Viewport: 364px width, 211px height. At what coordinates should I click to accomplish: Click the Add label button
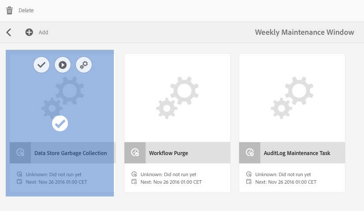[x=43, y=32]
